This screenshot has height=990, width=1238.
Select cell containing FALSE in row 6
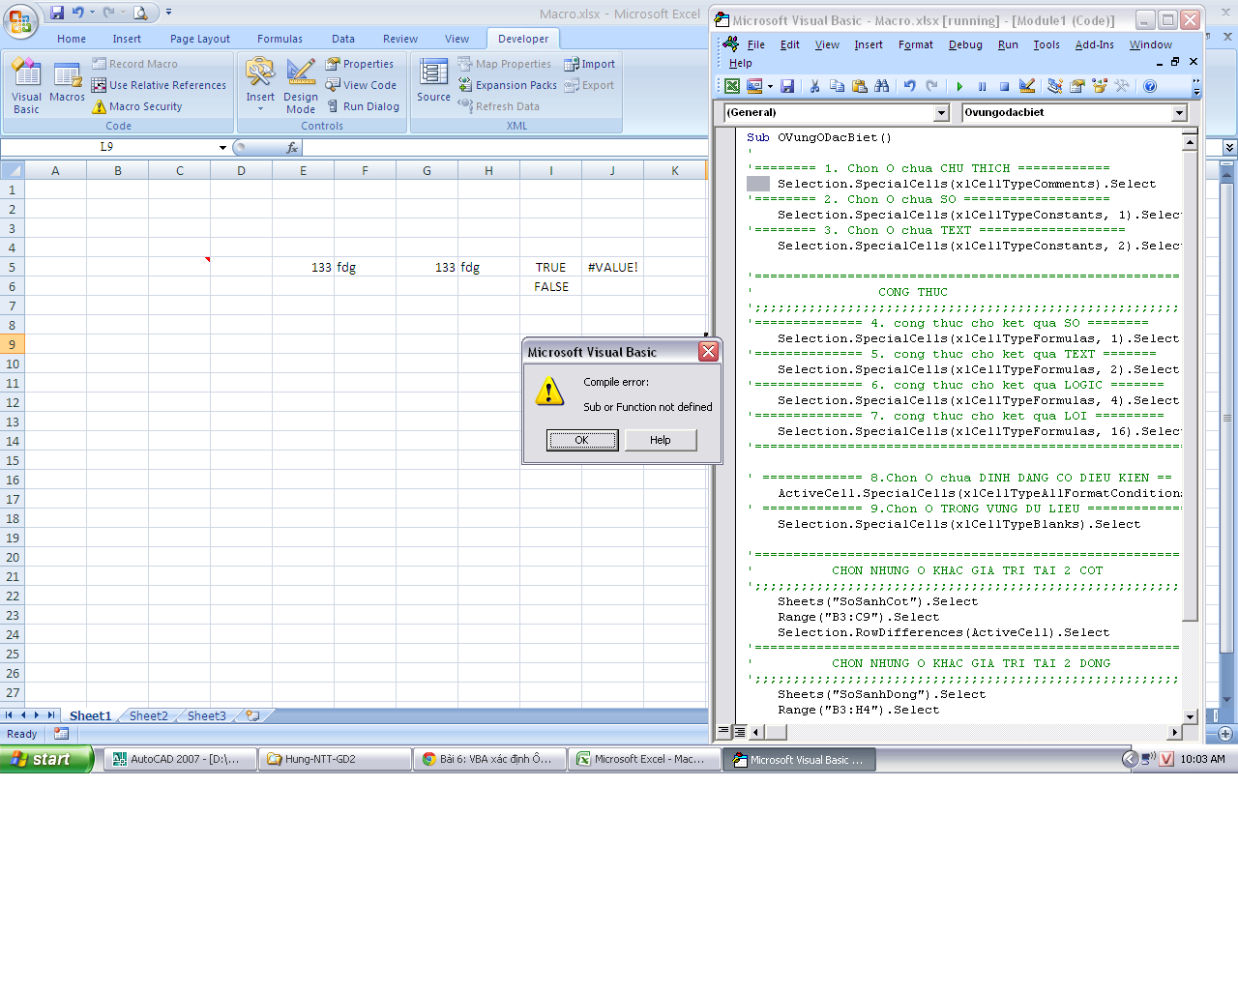[550, 286]
